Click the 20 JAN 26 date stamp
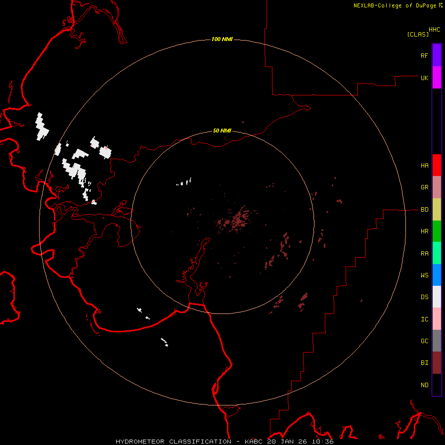 (288, 442)
